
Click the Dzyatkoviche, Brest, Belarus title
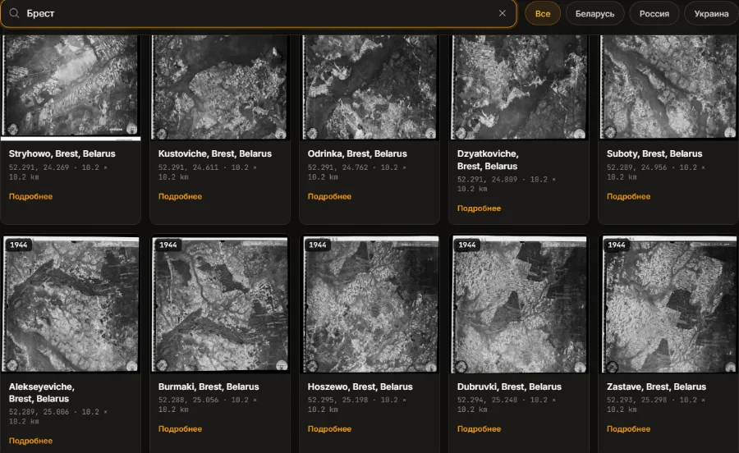coord(487,160)
